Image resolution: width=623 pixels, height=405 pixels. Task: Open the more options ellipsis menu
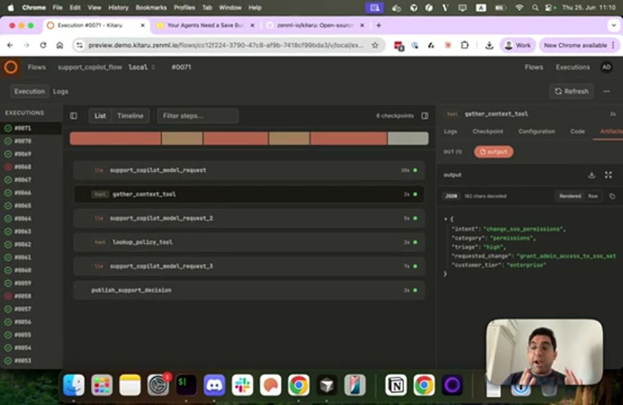(x=606, y=92)
